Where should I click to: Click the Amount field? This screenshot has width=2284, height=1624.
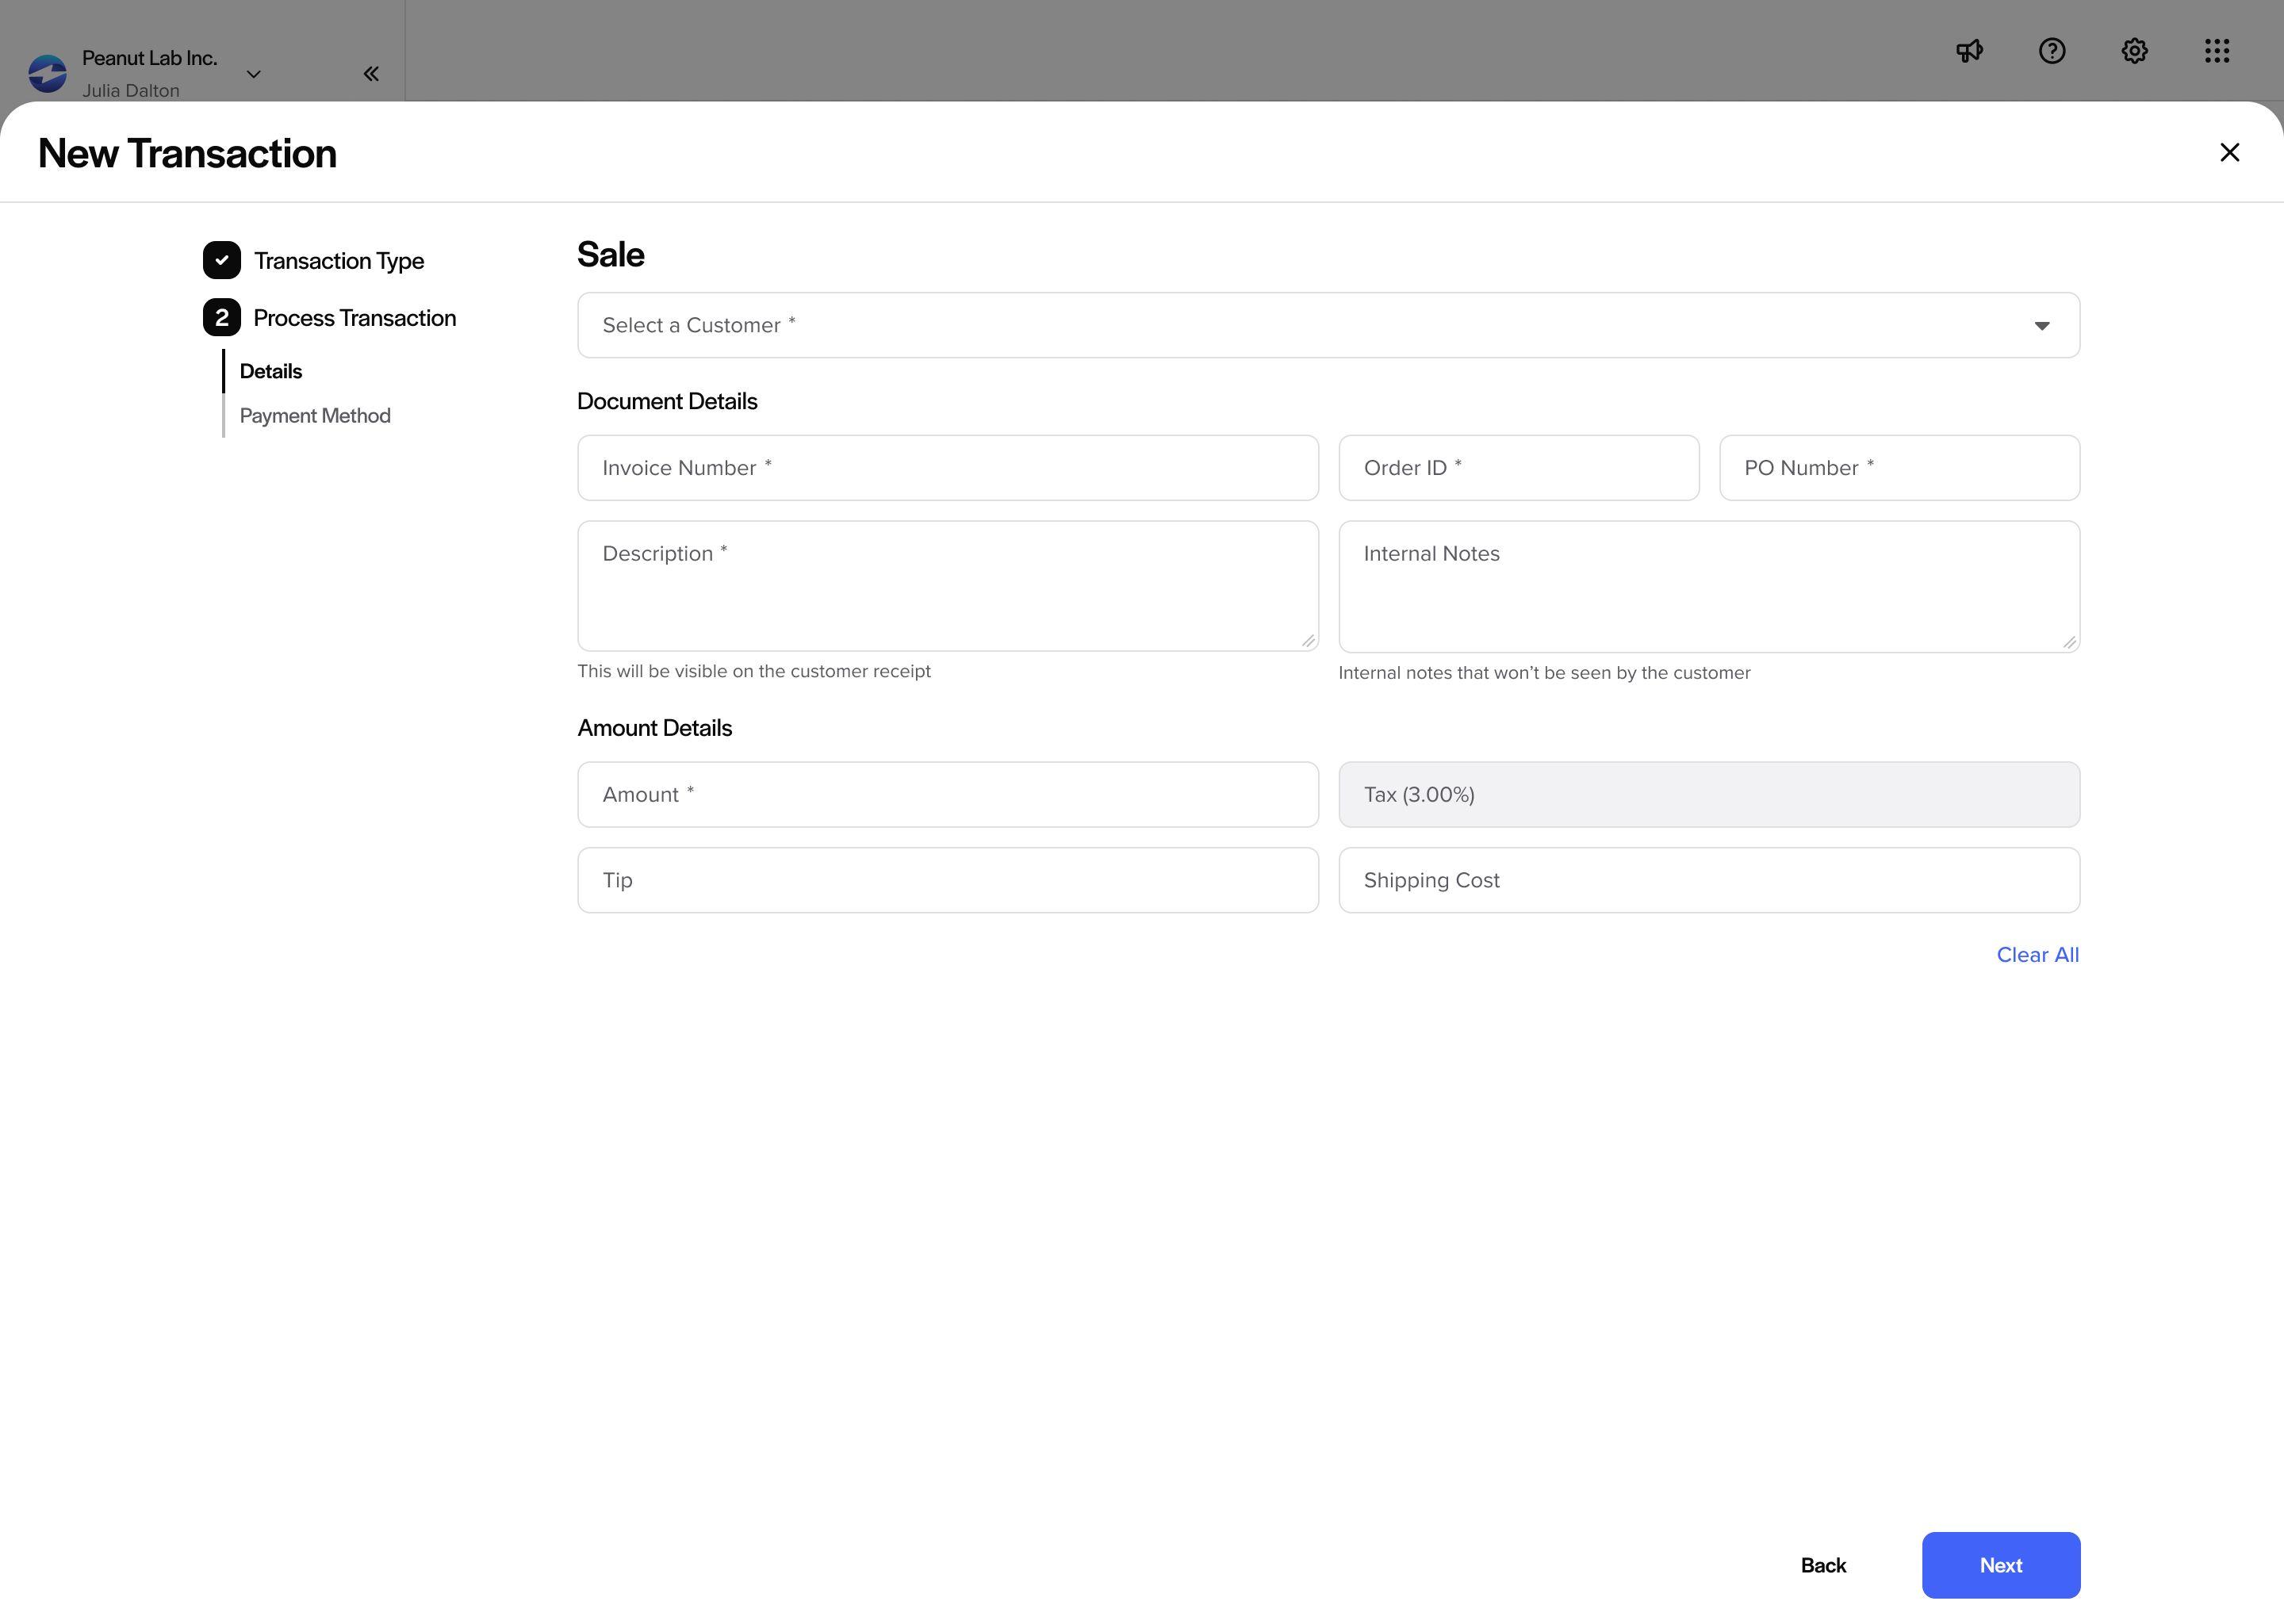tap(948, 795)
